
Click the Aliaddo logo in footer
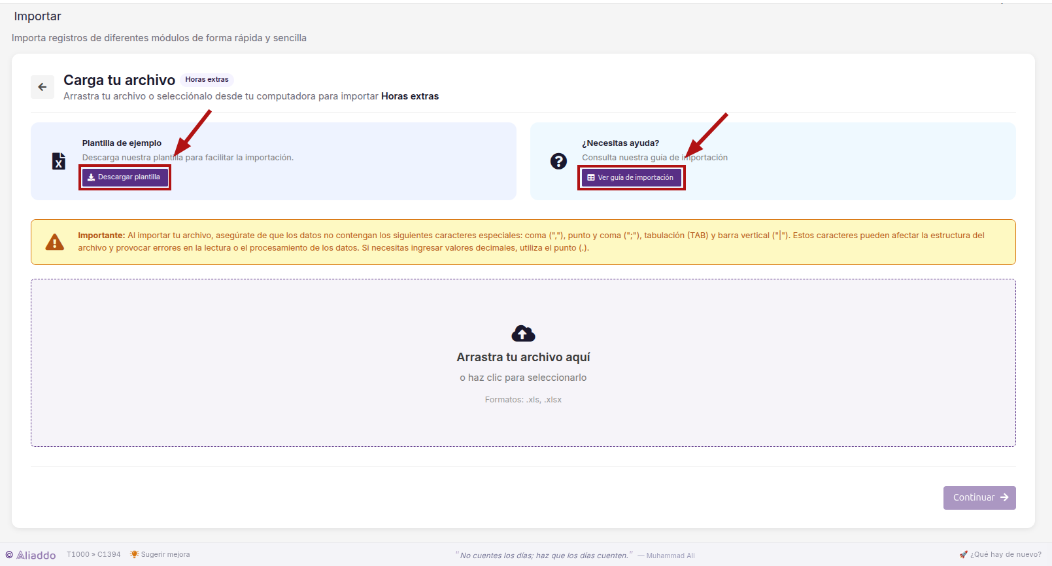[x=31, y=555]
